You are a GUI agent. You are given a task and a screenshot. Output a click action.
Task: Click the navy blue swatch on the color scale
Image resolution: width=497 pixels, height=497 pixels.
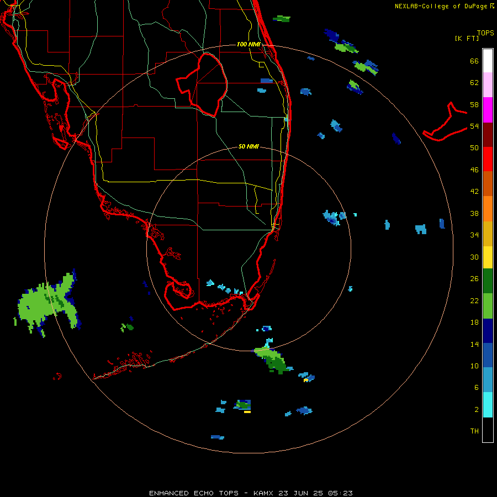tap(488, 331)
